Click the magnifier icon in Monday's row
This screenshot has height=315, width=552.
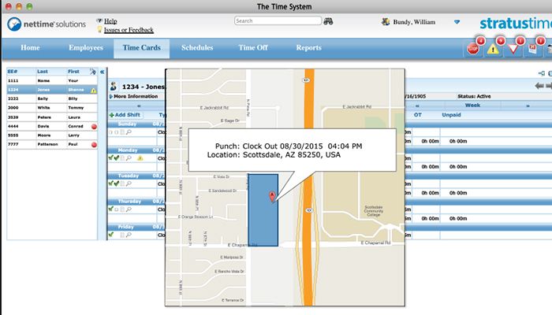128,158
